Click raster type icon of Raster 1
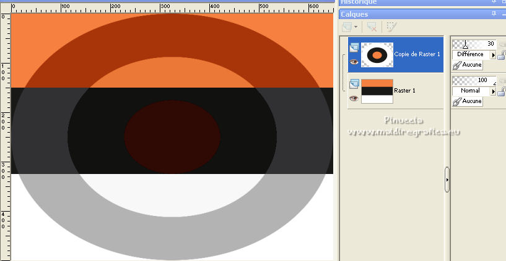 (x=354, y=84)
